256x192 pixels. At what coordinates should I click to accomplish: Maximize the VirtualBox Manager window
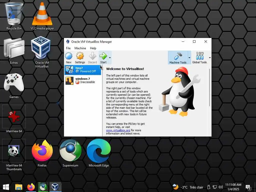[x=194, y=42]
